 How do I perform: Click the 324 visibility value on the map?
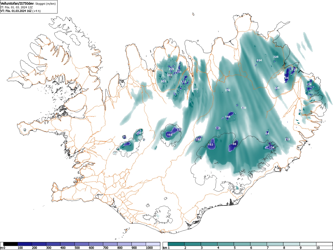point(277,88)
